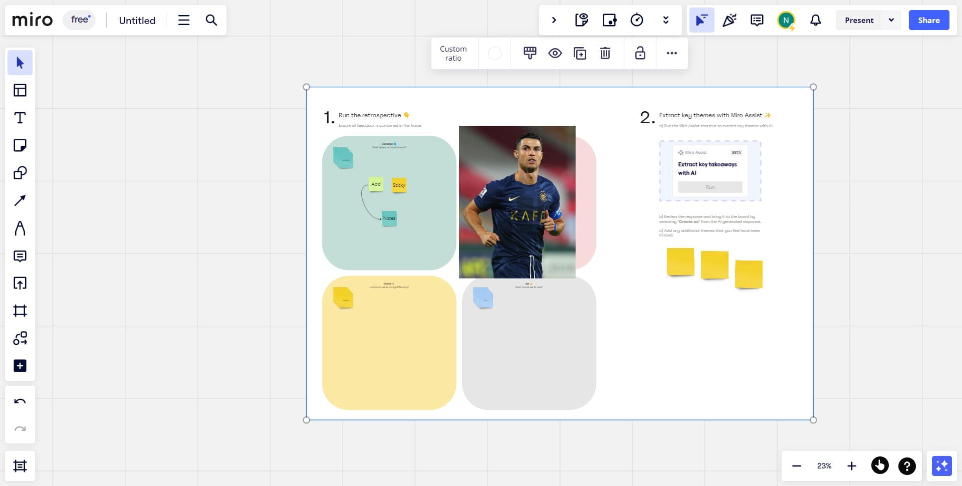Screen dimensions: 962x486
Task: Click the Untitled board name
Action: (x=137, y=21)
